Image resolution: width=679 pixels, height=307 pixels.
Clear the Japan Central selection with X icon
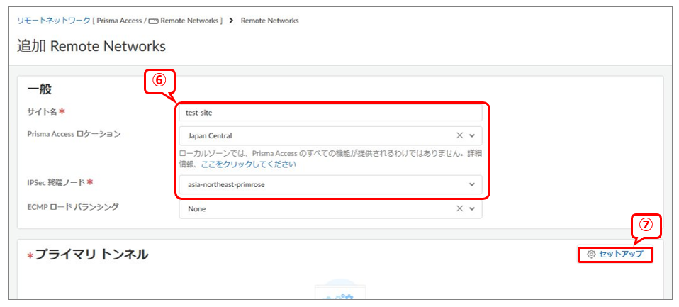click(459, 135)
